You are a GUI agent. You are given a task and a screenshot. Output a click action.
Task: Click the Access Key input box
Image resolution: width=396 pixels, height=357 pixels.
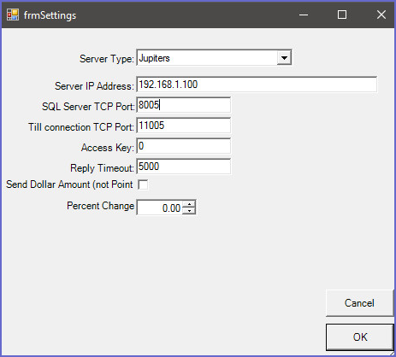coord(184,146)
